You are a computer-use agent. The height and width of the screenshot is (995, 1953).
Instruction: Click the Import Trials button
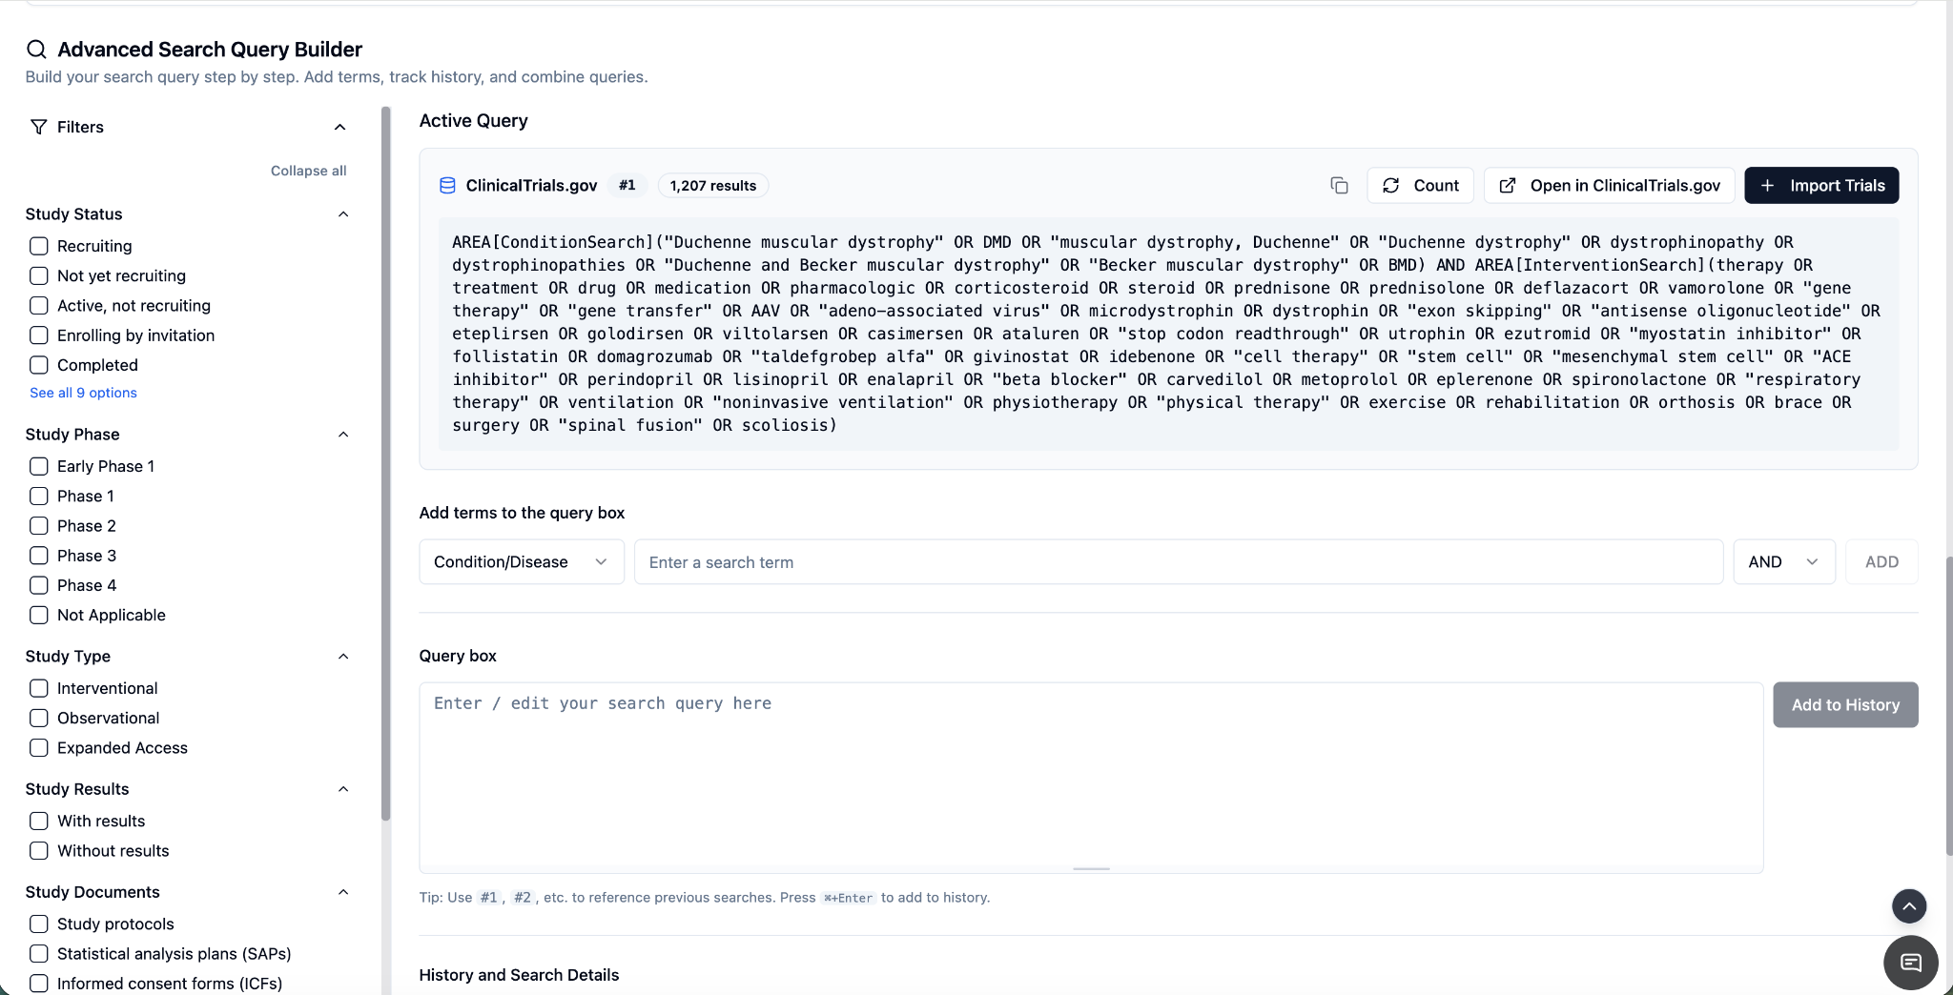pos(1821,186)
